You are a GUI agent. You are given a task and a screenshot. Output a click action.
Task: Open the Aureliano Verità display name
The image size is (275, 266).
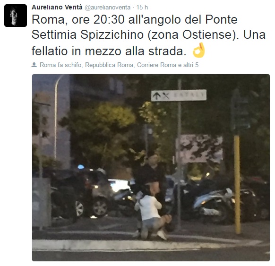(57, 8)
